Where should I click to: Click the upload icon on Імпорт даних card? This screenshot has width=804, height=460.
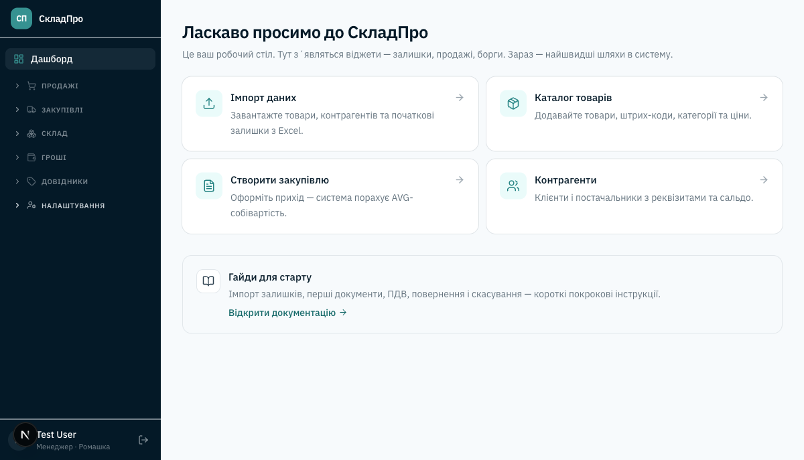[x=209, y=104]
